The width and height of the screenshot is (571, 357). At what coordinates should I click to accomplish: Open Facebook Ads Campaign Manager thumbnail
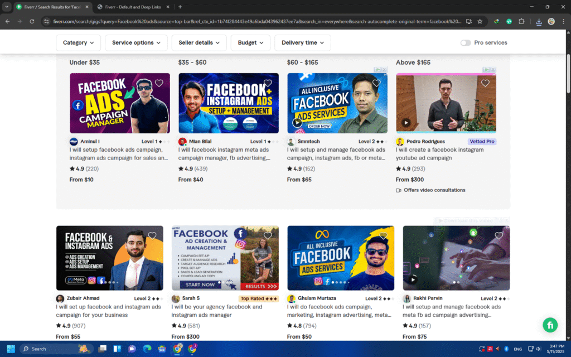(x=120, y=103)
